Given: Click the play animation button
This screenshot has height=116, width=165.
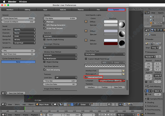Looking at the screenshot, I should pos(108,115).
